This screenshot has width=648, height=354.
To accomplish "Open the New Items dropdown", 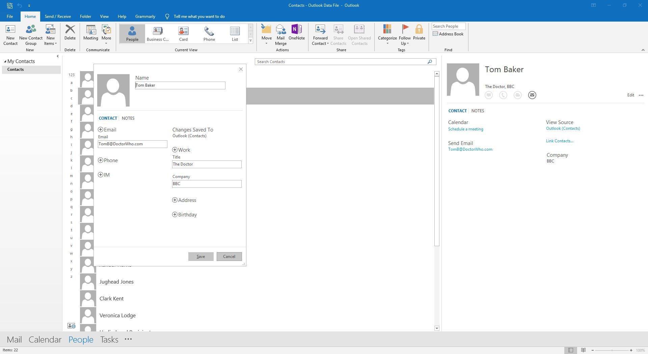I will (x=50, y=35).
